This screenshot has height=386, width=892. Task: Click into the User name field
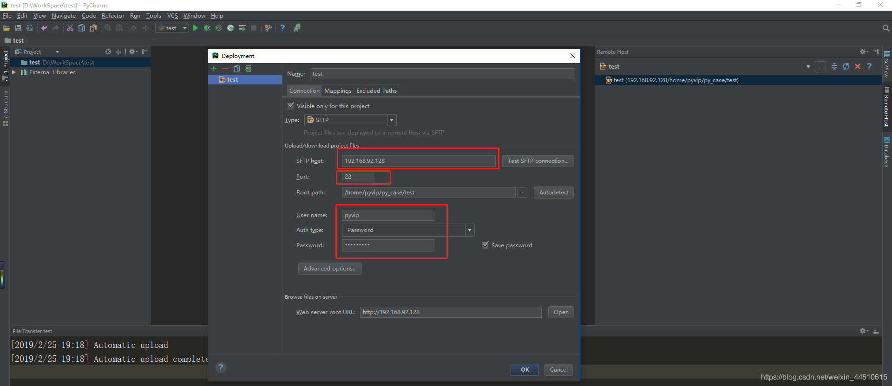point(388,215)
